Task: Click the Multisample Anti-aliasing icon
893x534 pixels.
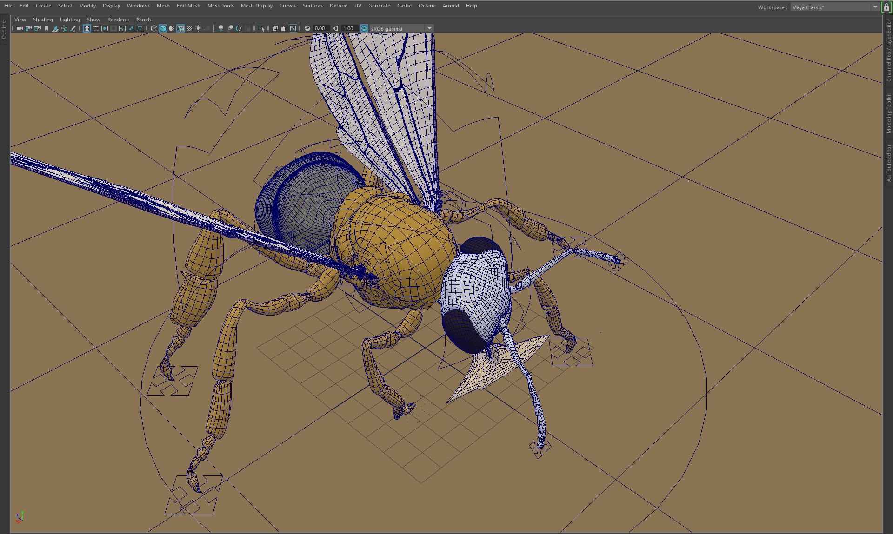Action: coord(239,28)
